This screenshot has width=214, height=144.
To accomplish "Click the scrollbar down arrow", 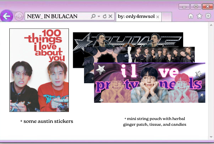I will click(x=211, y=137).
